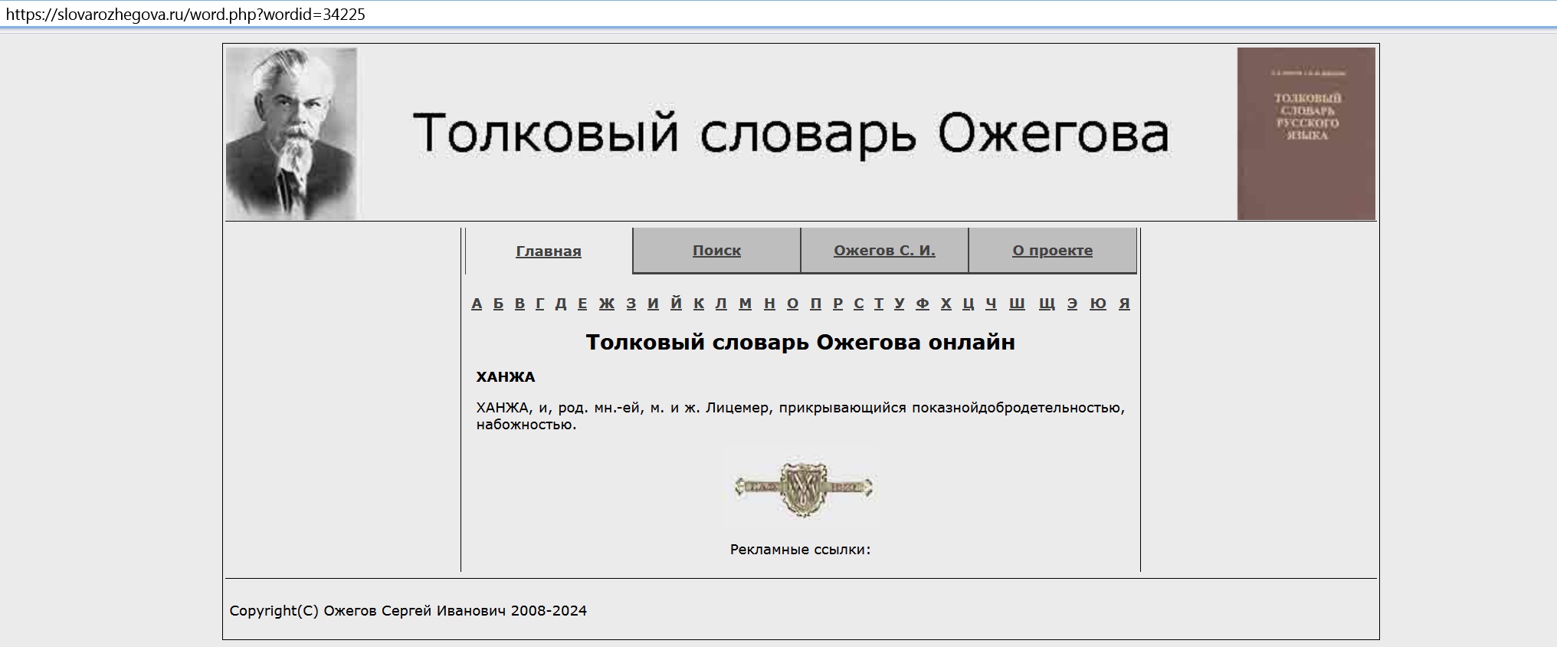Select letter Ю in the alphabet index
This screenshot has width=1557, height=647.
(1098, 304)
